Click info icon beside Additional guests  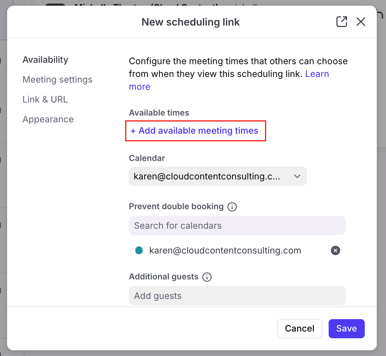(x=207, y=277)
